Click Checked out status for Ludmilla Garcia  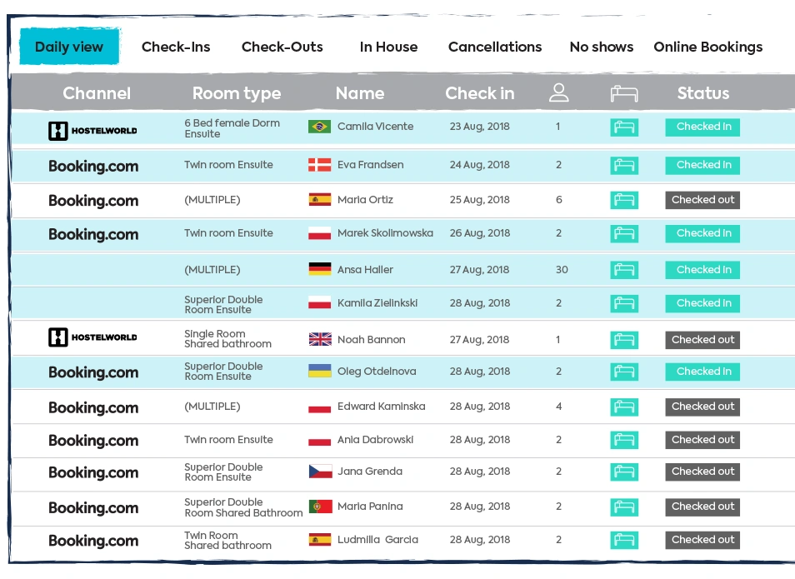click(702, 540)
